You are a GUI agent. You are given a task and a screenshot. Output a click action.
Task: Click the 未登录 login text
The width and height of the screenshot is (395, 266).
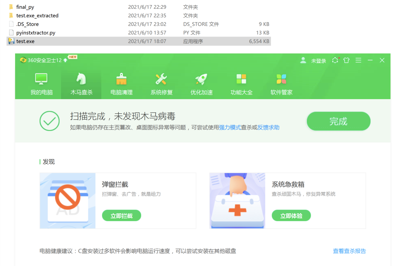pyautogui.click(x=319, y=61)
